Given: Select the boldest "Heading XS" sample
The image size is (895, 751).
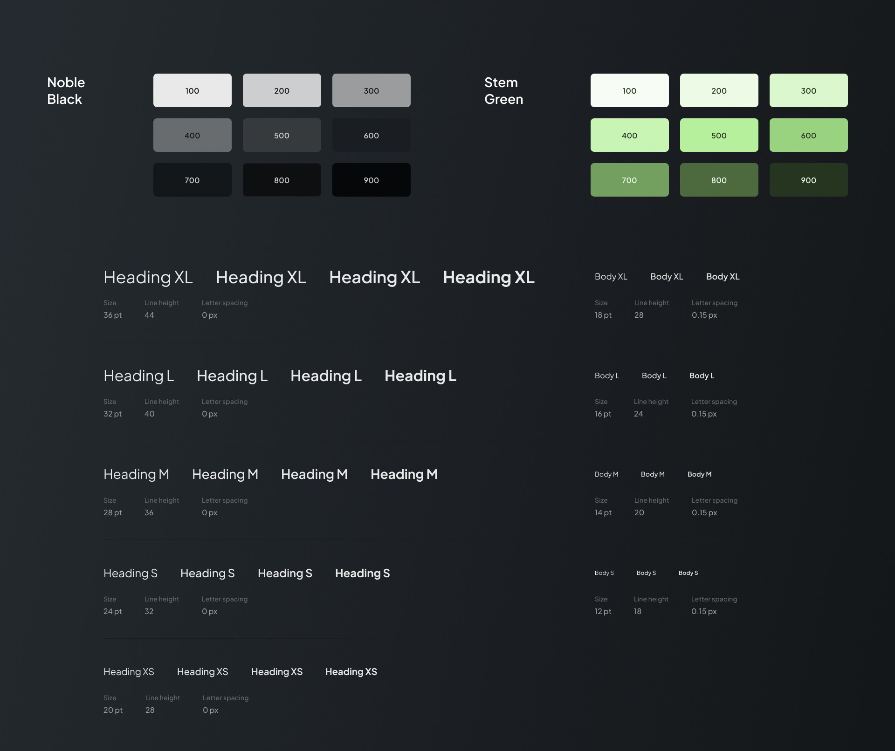Looking at the screenshot, I should [x=351, y=672].
